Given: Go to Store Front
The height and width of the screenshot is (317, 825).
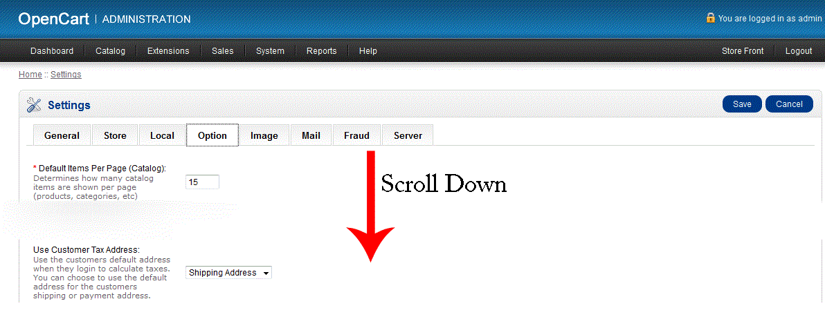Looking at the screenshot, I should [743, 51].
